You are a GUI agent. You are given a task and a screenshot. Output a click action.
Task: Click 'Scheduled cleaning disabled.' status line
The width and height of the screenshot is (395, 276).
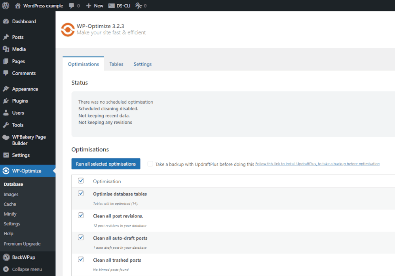(x=108, y=109)
